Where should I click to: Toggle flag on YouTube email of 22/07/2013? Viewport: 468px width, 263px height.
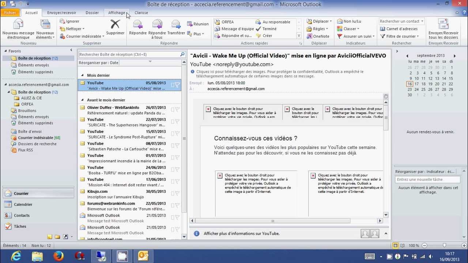coord(177,122)
